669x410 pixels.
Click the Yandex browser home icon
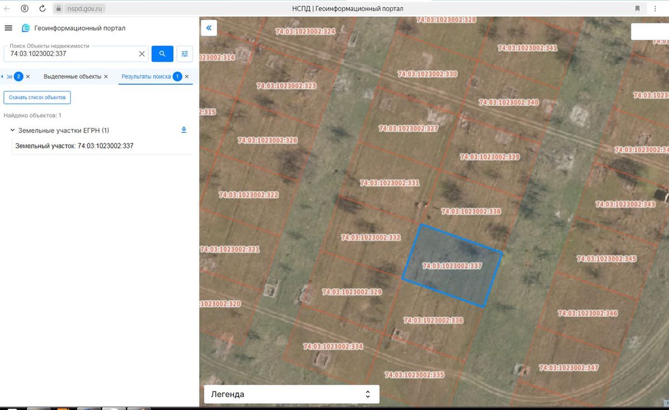pos(25,8)
